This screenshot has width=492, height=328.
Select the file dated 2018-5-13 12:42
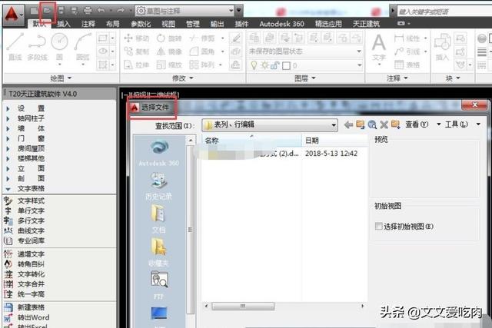284,154
